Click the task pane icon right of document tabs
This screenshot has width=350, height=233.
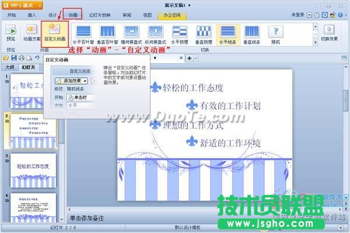tap(344, 58)
